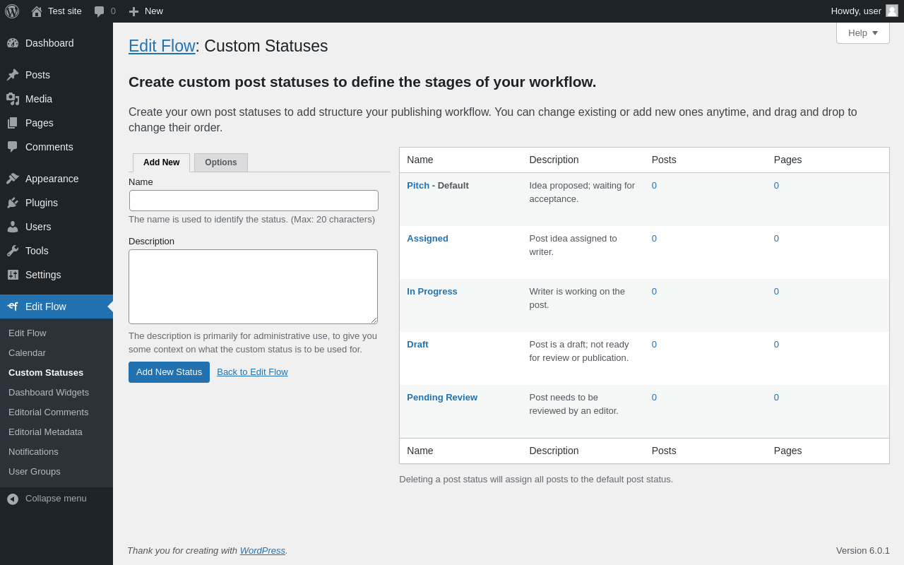Open the Pending Review status link
904x565 pixels.
pyautogui.click(x=442, y=397)
